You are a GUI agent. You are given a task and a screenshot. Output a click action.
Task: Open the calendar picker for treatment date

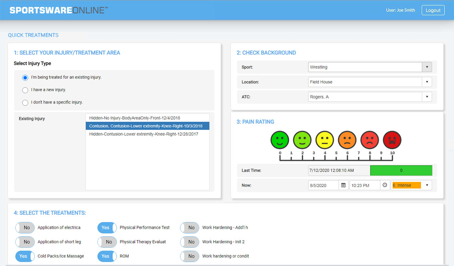pos(343,185)
